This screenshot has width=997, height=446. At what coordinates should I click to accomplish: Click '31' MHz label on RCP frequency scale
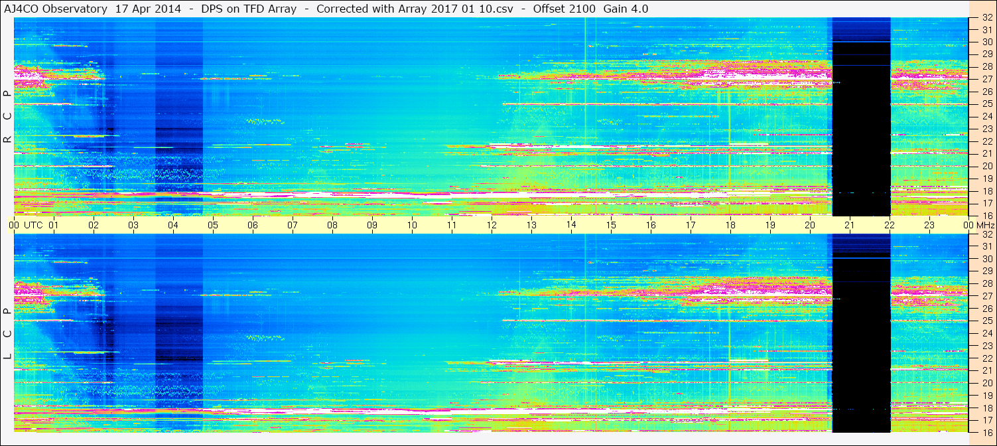pyautogui.click(x=986, y=30)
